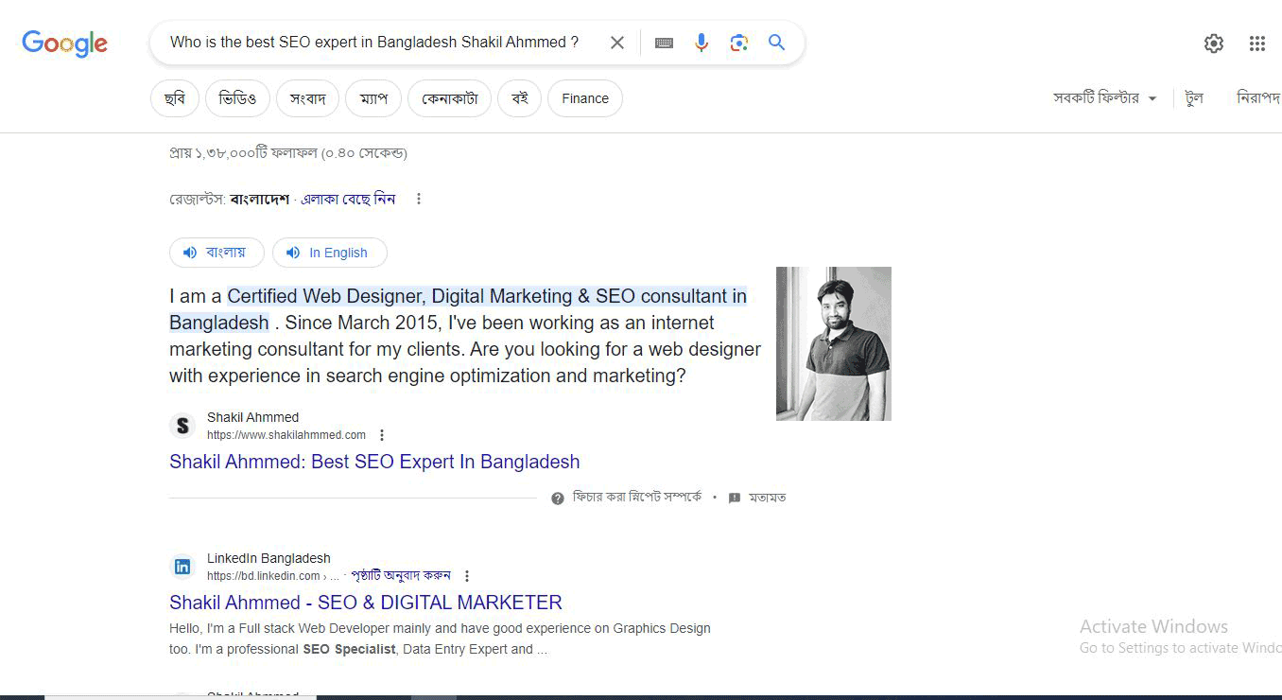
Task: Open Shakil Ahmmed - SEO & DIGITAL MARKETER result
Action: tap(366, 603)
